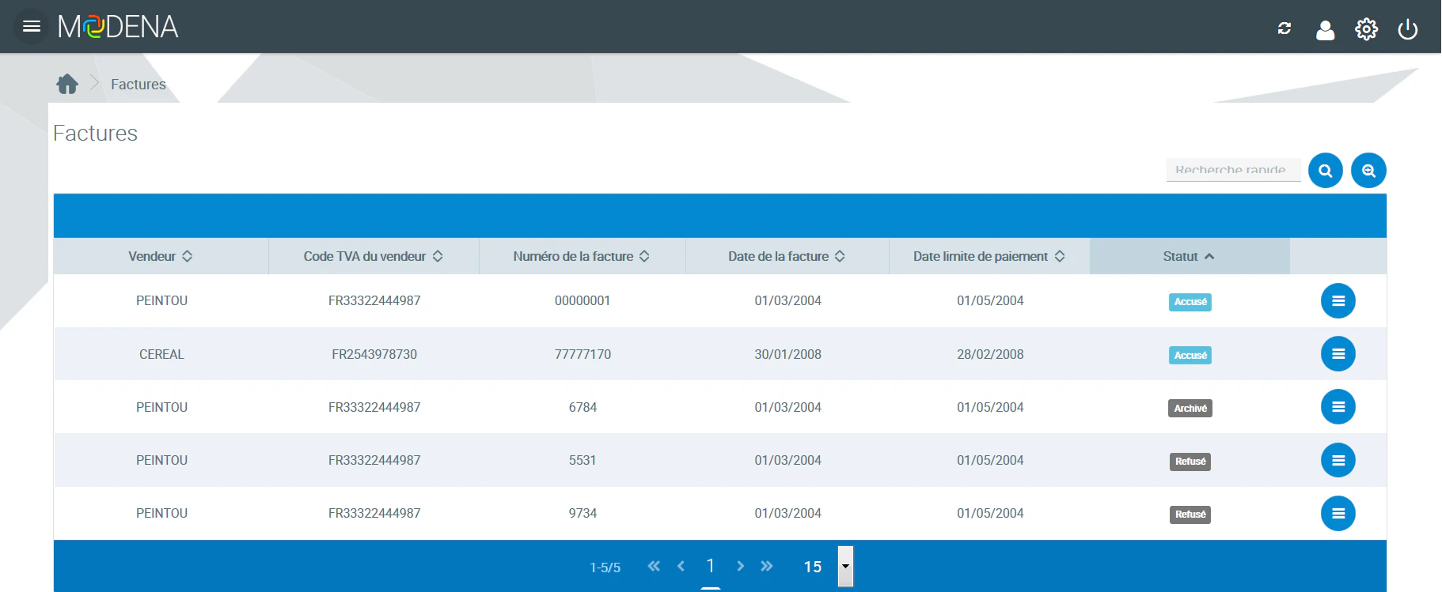Open actions menu for invoice 77777170
Viewport: 1442px width, 592px height.
[1338, 354]
